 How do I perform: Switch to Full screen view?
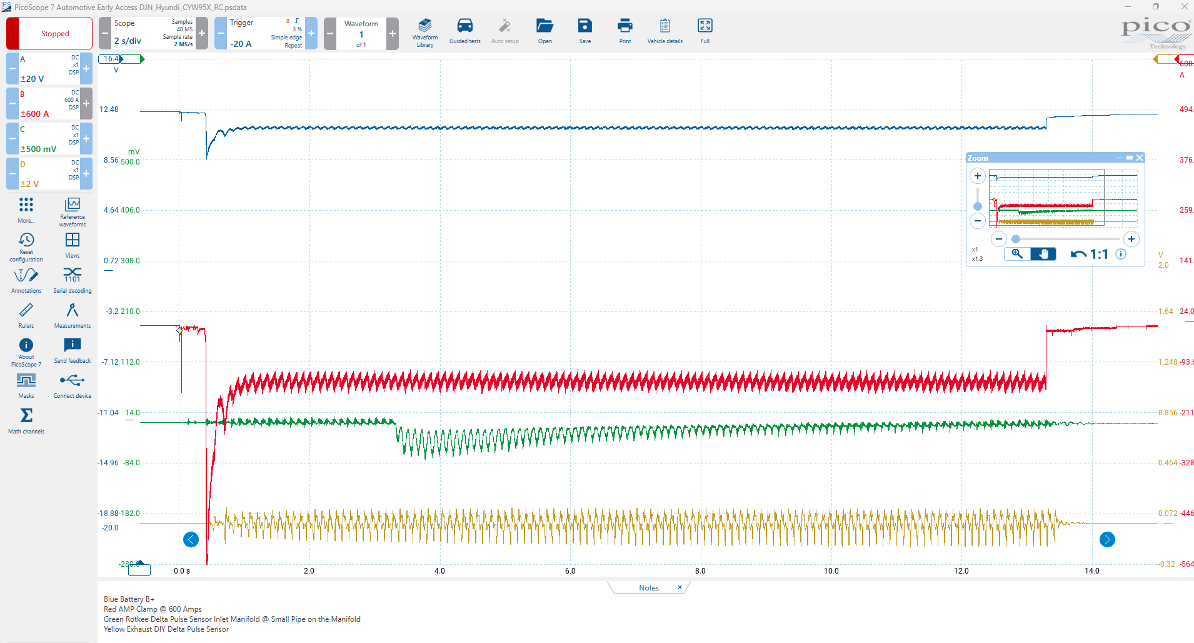705,31
